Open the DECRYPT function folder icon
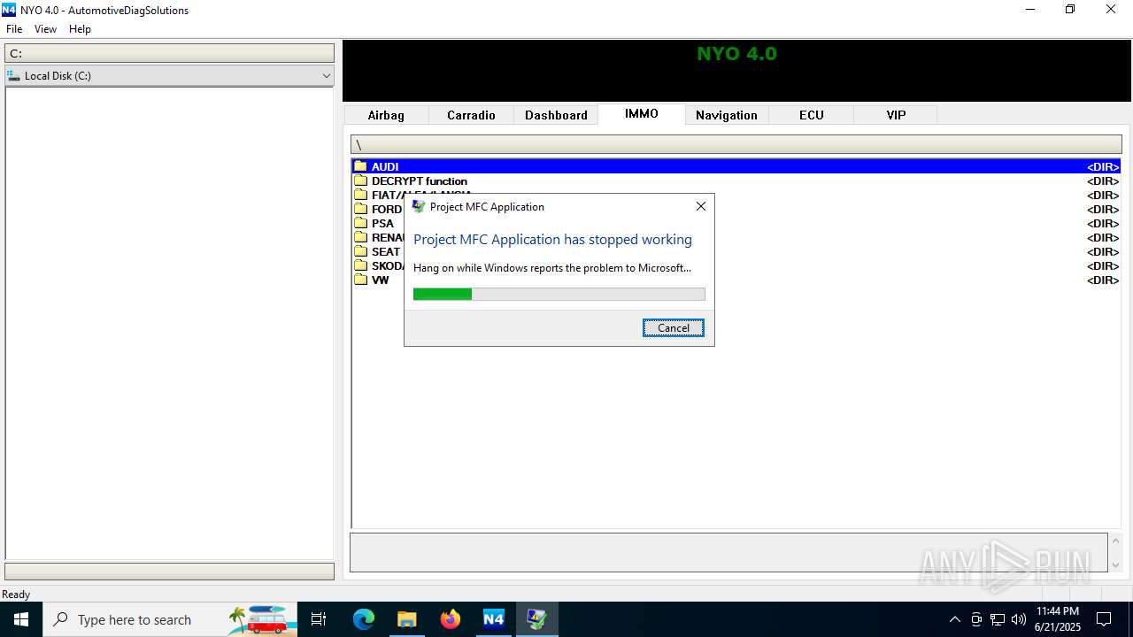Image resolution: width=1133 pixels, height=637 pixels. pos(360,180)
